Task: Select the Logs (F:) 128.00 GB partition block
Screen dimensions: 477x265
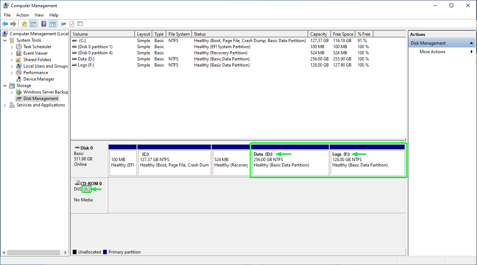Action: pos(367,160)
